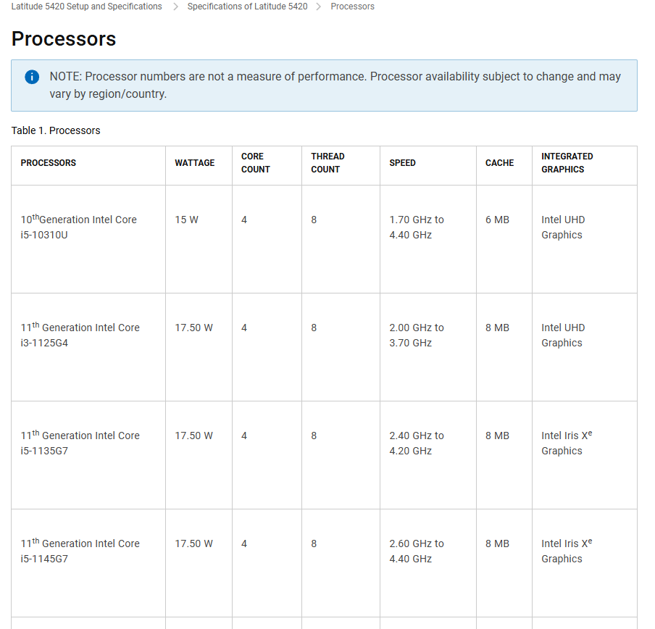Click the second breadcrumb chevron before Processors
Screen dimensions: 655x629
319,7
